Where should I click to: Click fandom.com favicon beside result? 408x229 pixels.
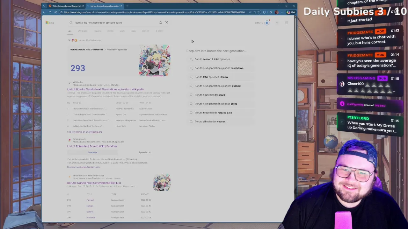click(x=69, y=140)
